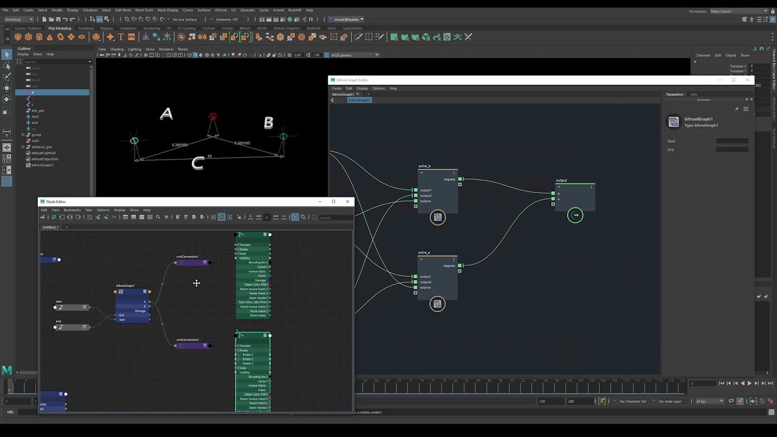This screenshot has width=777, height=437.
Task: Toggle the grid display in Node Editor toolbar
Action: (295, 217)
